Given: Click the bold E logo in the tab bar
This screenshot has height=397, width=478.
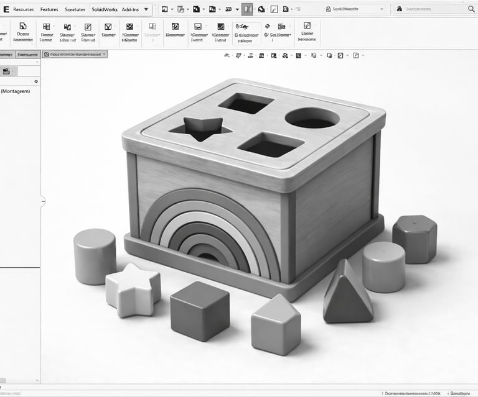Looking at the screenshot, I should point(6,9).
